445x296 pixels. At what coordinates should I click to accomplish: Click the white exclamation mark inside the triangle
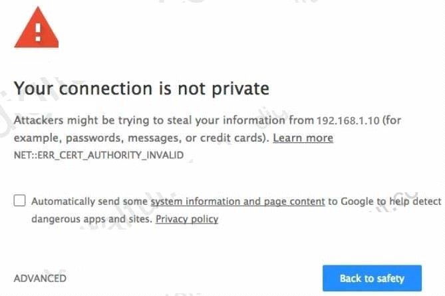pyautogui.click(x=38, y=33)
